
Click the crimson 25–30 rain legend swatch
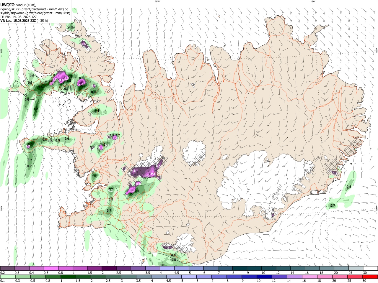[x=355, y=277]
